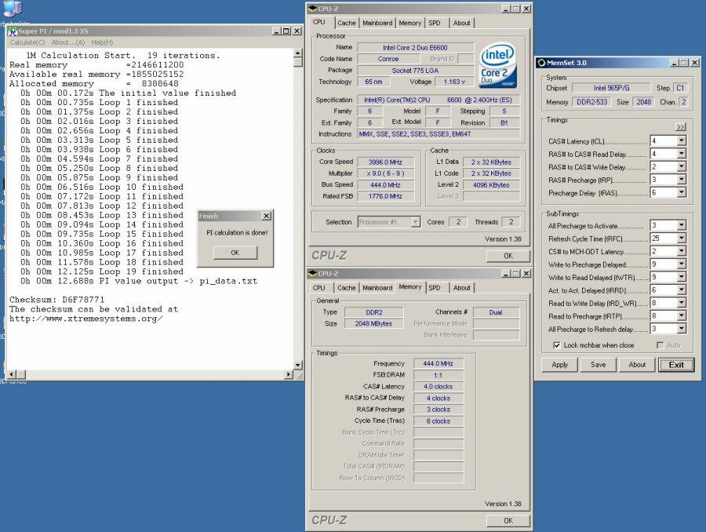Click the Super PI vertical scrollbar down arrow

(x=297, y=365)
